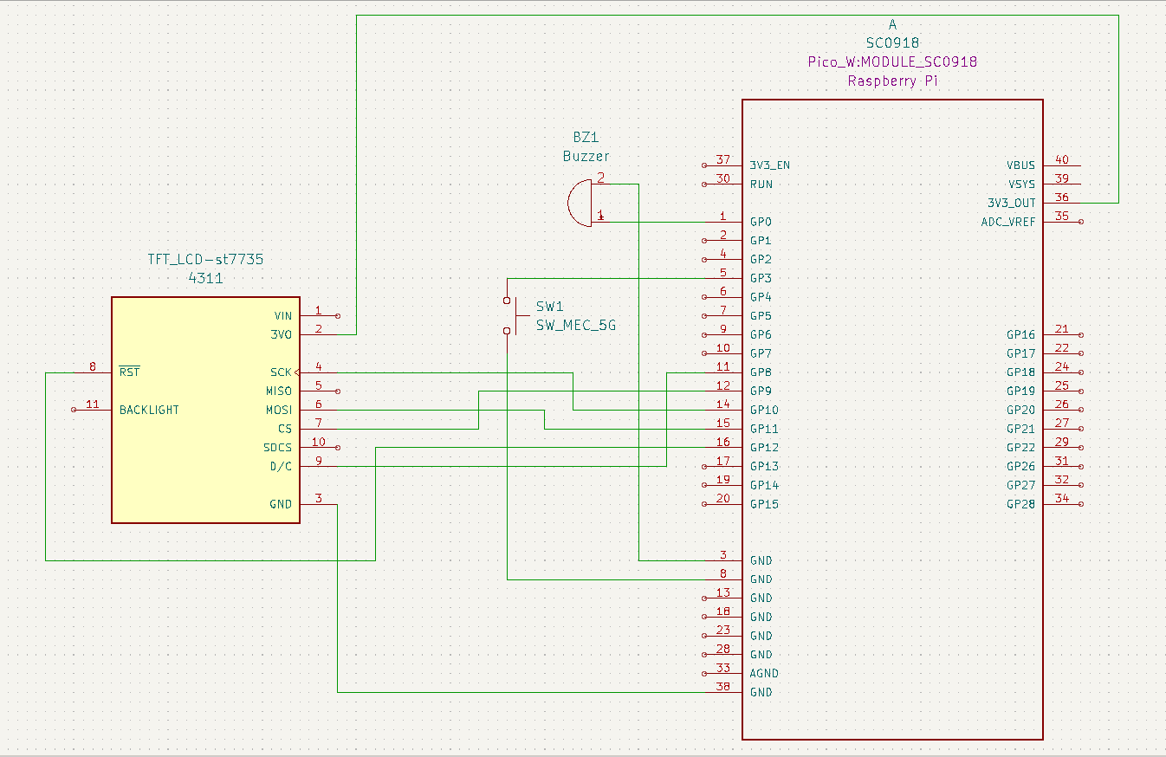Click the VBUS pin label
Screen dimensions: 1166x757
pyautogui.click(x=1020, y=165)
